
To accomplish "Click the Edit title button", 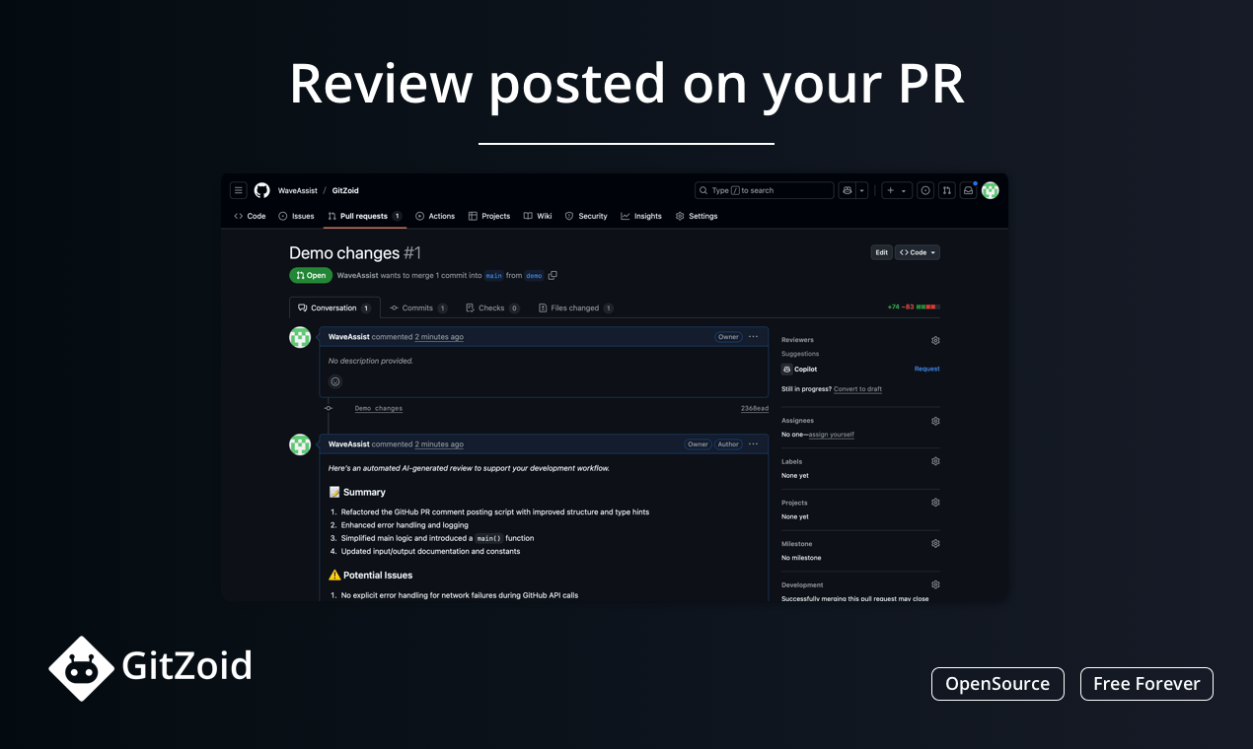I will (x=881, y=252).
